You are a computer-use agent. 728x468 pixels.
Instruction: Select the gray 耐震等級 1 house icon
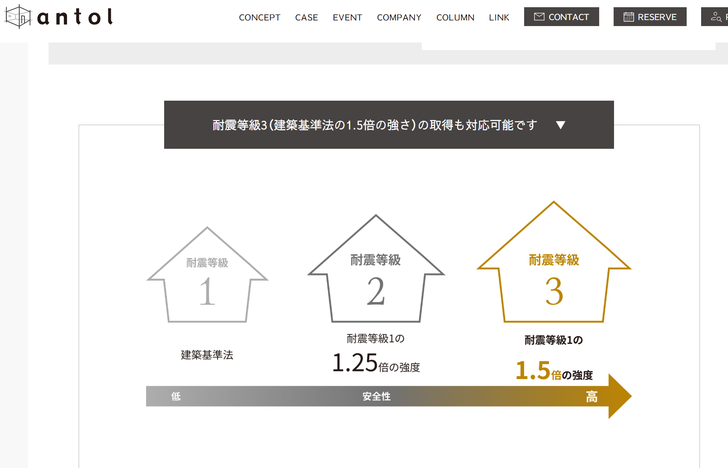point(207,277)
